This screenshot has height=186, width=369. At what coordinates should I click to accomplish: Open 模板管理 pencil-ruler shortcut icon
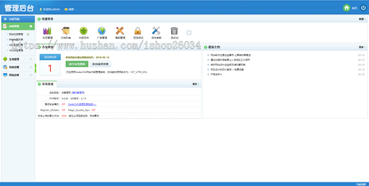[x=120, y=31]
